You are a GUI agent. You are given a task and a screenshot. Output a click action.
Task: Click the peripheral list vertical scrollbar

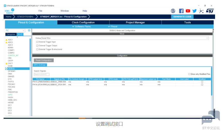coord(30,50)
